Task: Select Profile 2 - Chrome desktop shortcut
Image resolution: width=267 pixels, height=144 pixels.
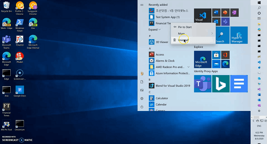Action: pos(20,8)
